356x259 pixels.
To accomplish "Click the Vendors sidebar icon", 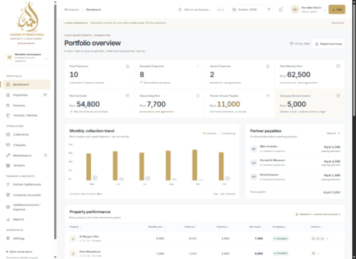I will (x=8, y=165).
